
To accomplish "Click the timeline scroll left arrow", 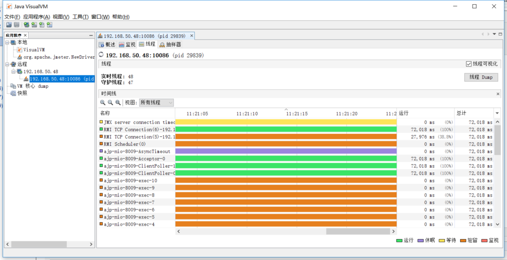I will click(178, 231).
